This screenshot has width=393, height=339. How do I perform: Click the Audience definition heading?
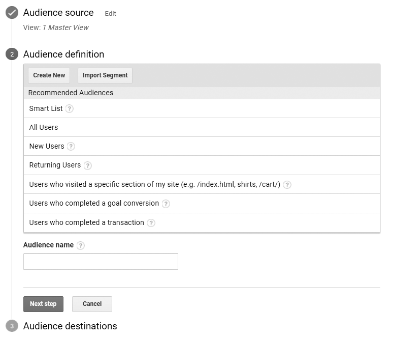63,54
